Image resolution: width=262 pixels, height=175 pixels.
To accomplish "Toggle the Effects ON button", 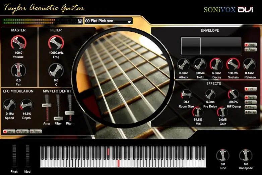I will pos(251,89).
